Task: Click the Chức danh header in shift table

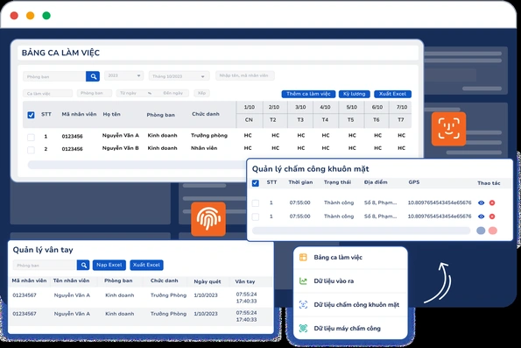Action: (x=206, y=114)
